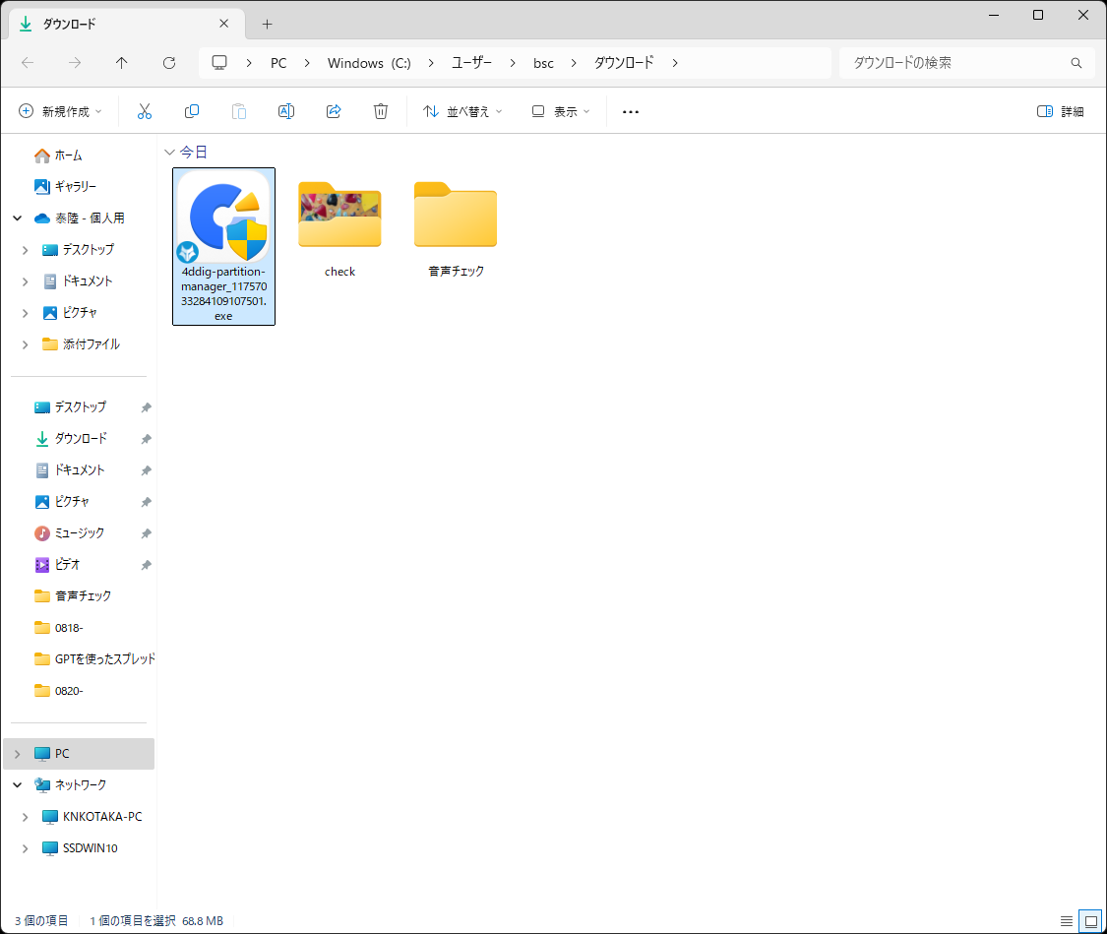Unpin デスクトップ via its pin icon
This screenshot has height=934, width=1107.
pos(147,407)
